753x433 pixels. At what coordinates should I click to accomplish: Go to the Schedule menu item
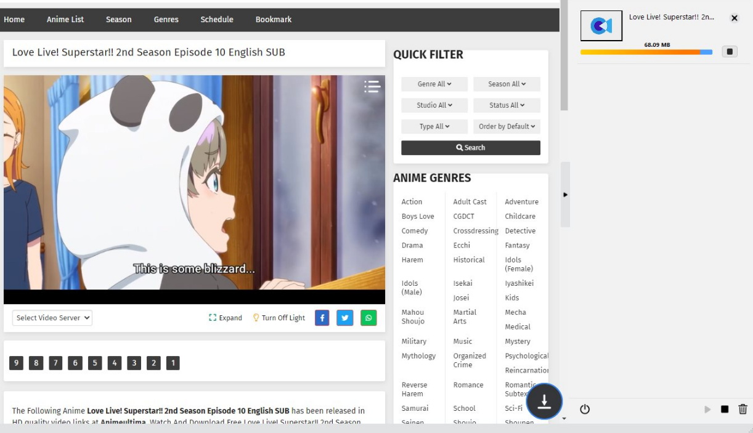[216, 19]
